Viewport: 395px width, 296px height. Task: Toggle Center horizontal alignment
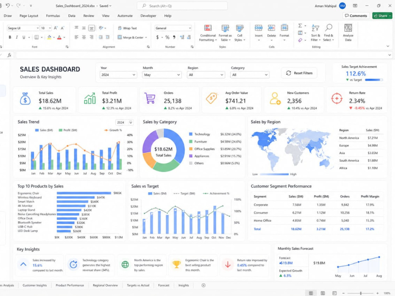[x=84, y=37]
